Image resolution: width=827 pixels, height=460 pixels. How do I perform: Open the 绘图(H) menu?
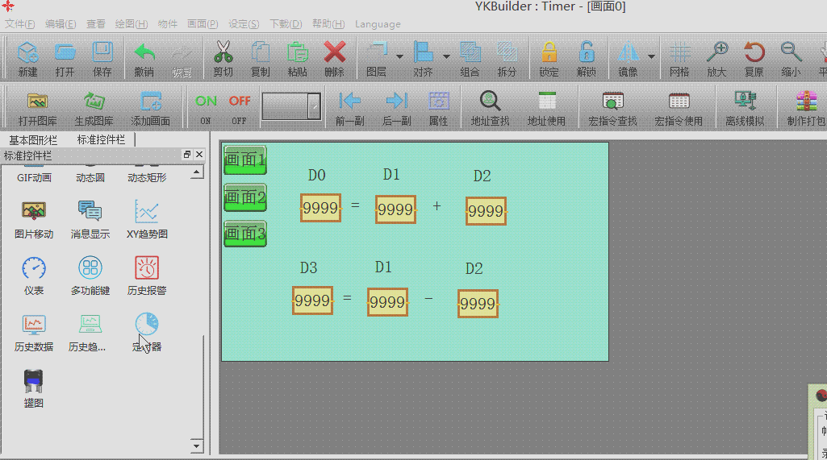click(131, 24)
